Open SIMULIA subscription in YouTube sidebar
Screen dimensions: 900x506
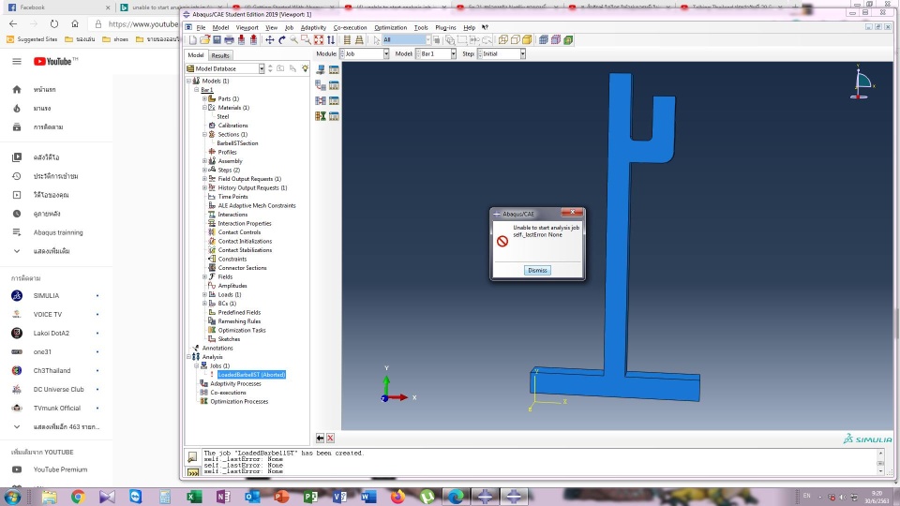[x=46, y=295]
